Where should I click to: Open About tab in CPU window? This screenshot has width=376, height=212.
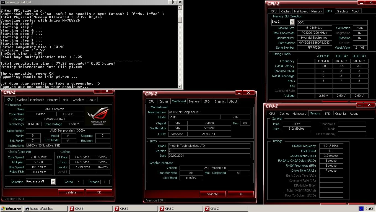click(92, 100)
